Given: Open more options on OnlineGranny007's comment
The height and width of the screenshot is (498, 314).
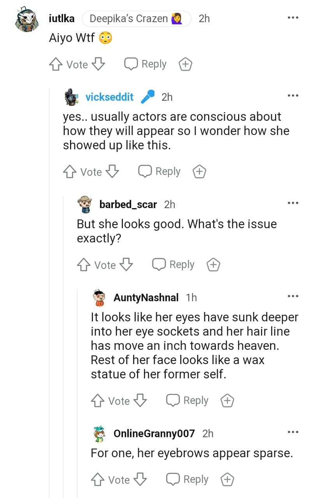Looking at the screenshot, I should click(x=293, y=432).
